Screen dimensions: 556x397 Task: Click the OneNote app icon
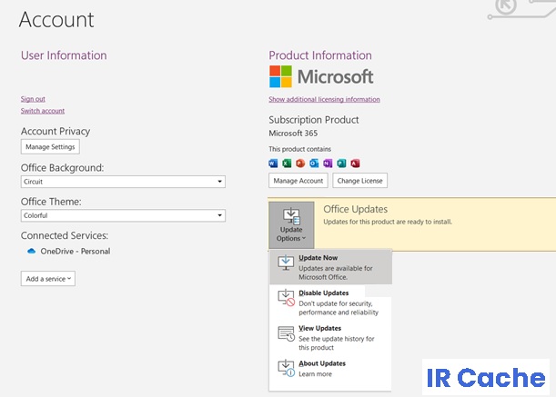(328, 164)
